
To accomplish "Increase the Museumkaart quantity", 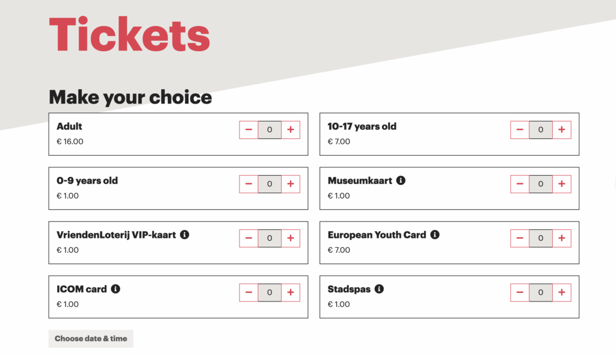I will (x=562, y=184).
